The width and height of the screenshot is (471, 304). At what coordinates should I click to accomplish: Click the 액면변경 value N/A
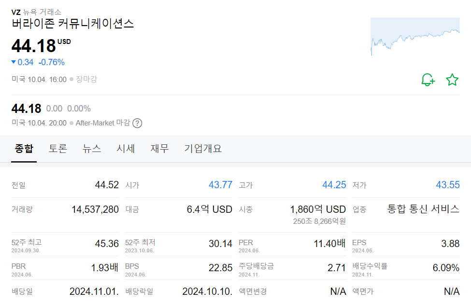coord(338,291)
